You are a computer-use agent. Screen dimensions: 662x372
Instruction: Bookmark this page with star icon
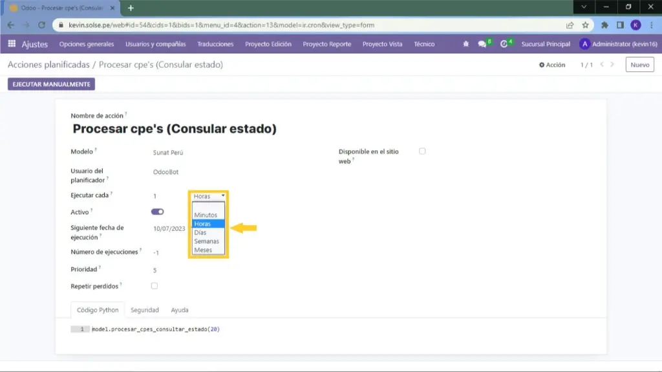click(585, 25)
